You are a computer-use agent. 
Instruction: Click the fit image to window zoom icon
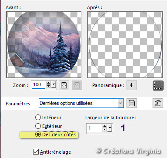(x=64, y=85)
